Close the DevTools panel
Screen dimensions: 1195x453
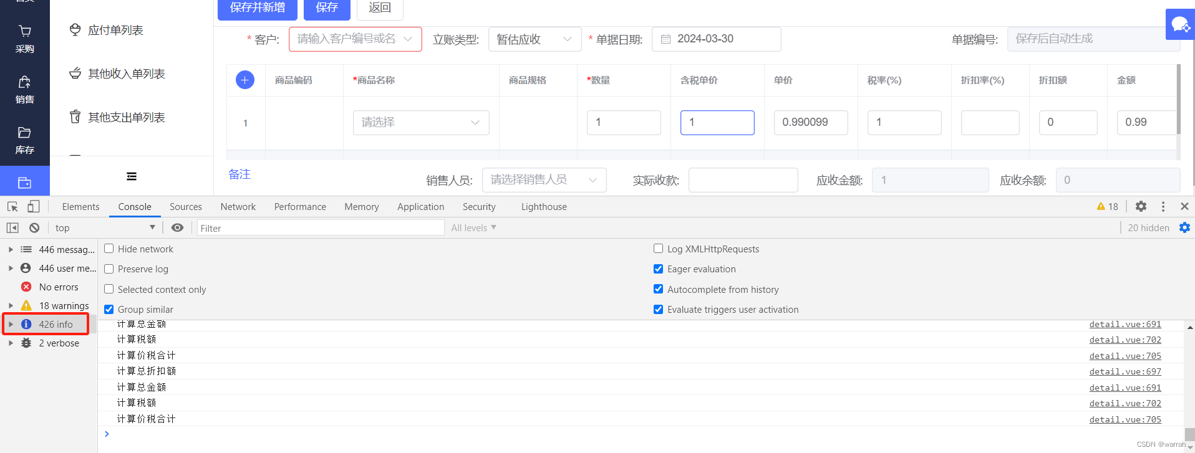coord(1184,206)
